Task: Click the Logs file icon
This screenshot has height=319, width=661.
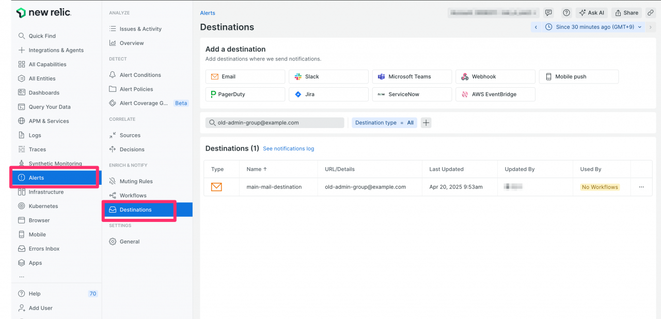Action: (x=22, y=135)
